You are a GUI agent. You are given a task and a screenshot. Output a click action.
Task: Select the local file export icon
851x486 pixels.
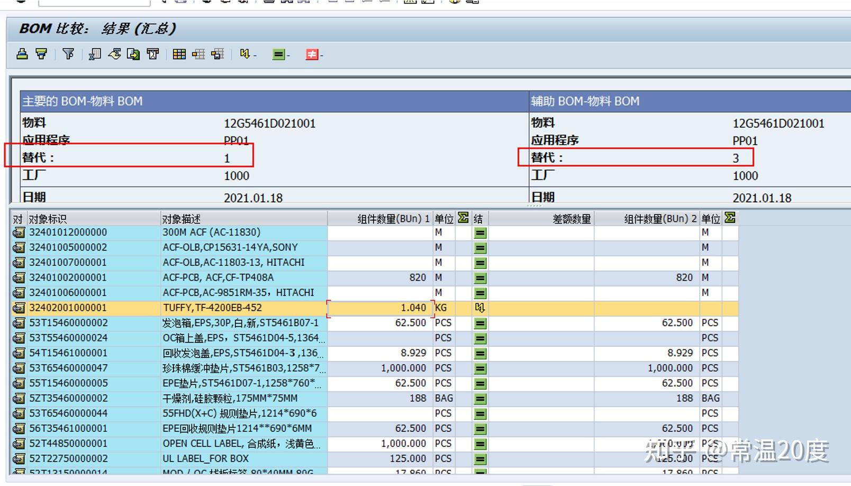[133, 55]
